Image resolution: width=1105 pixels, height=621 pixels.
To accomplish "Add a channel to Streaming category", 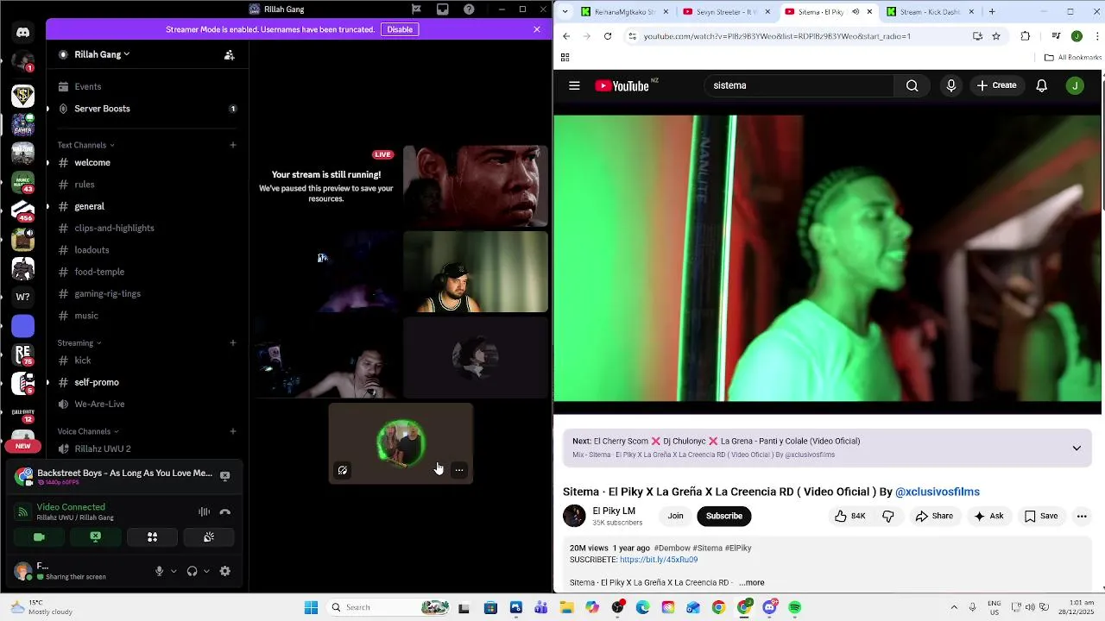I will click(233, 342).
